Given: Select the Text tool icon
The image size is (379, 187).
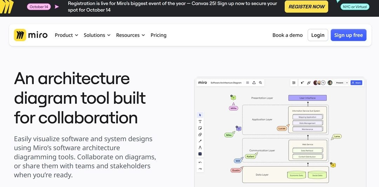Looking at the screenshot, I should [200, 122].
